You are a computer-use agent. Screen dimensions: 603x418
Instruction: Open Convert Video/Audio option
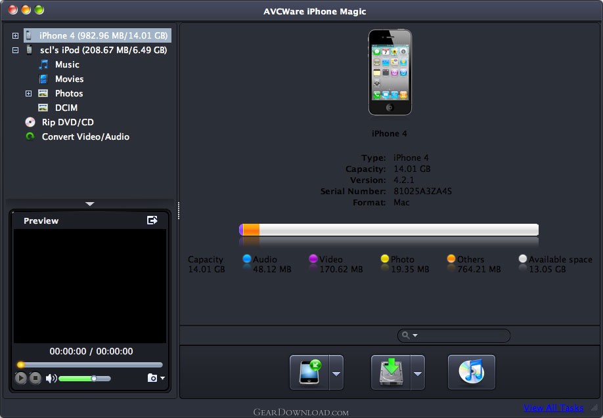(x=85, y=136)
